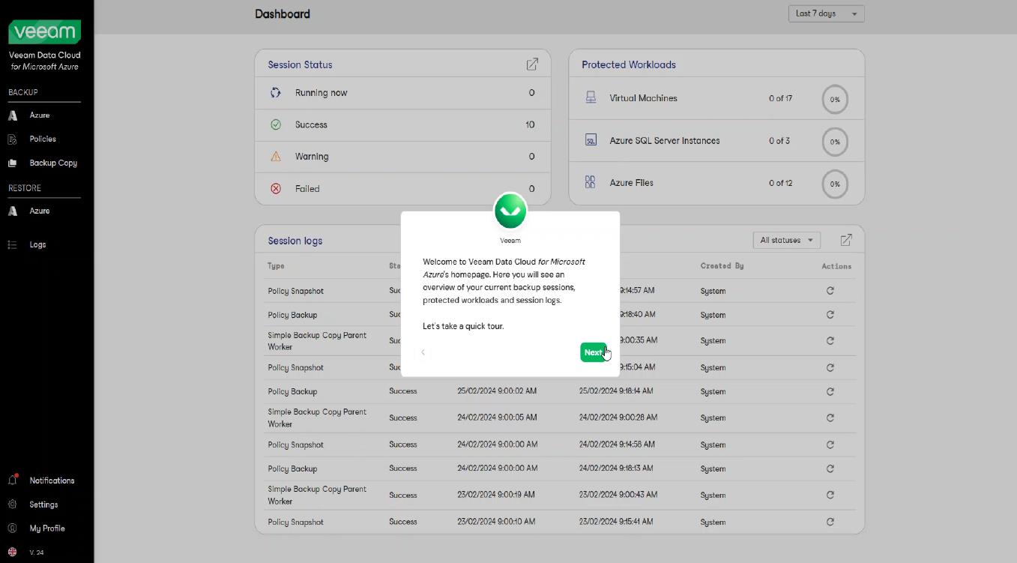
Task: Click the retry icon for the session ending 9:18:40 AM
Action: coord(830,315)
